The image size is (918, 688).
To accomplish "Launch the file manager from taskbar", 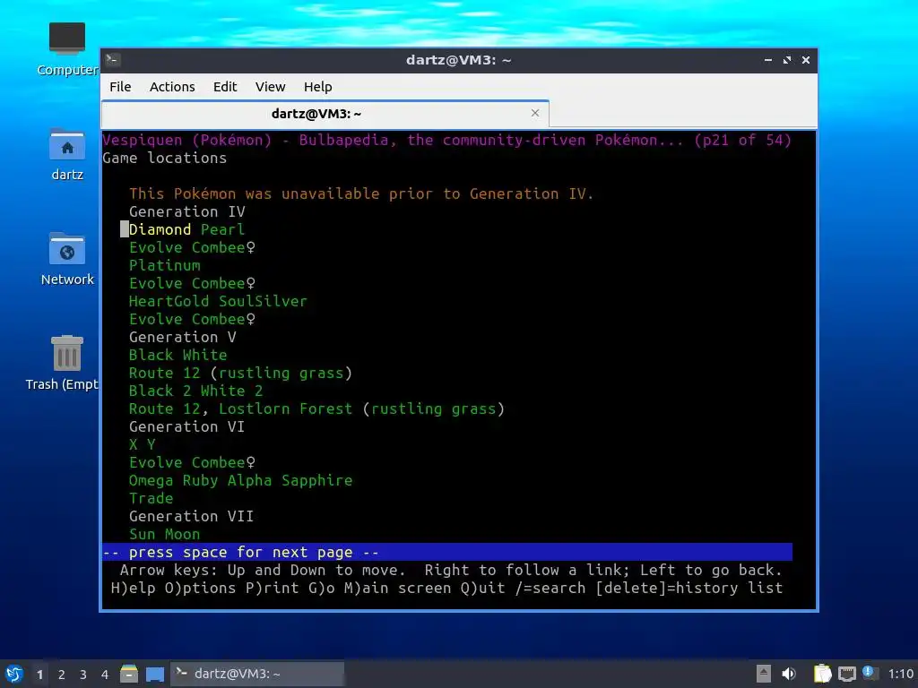I will pos(129,674).
